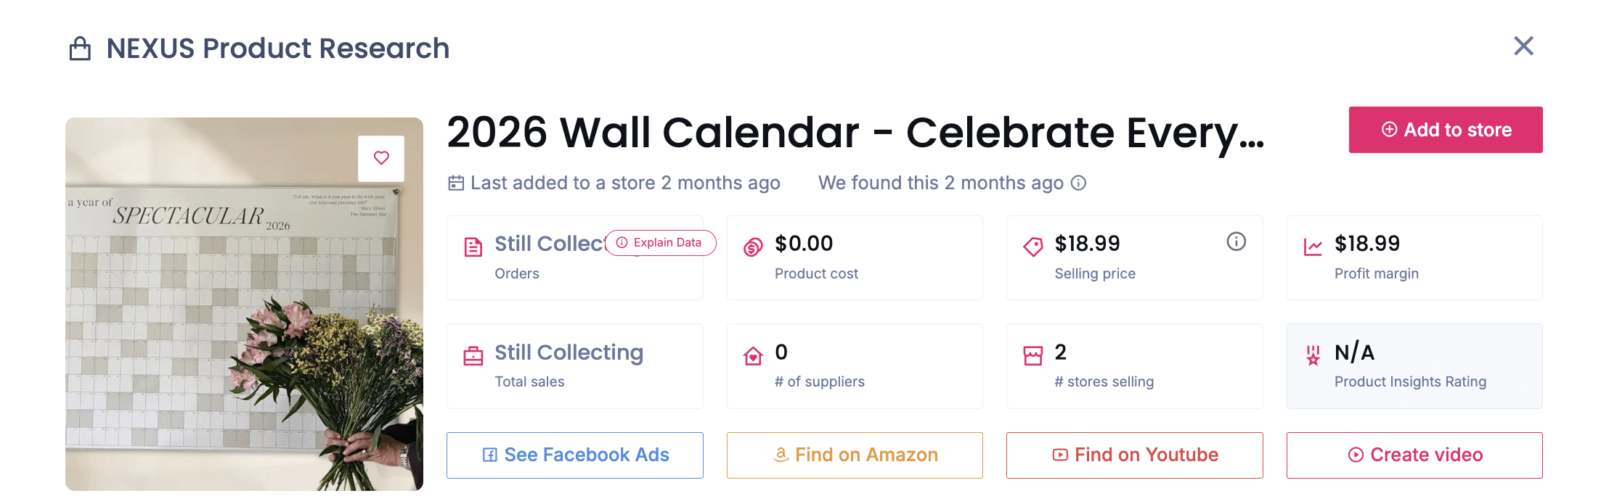Toggle the heart favorite on the product image
The image size is (1609, 496).
[380, 158]
